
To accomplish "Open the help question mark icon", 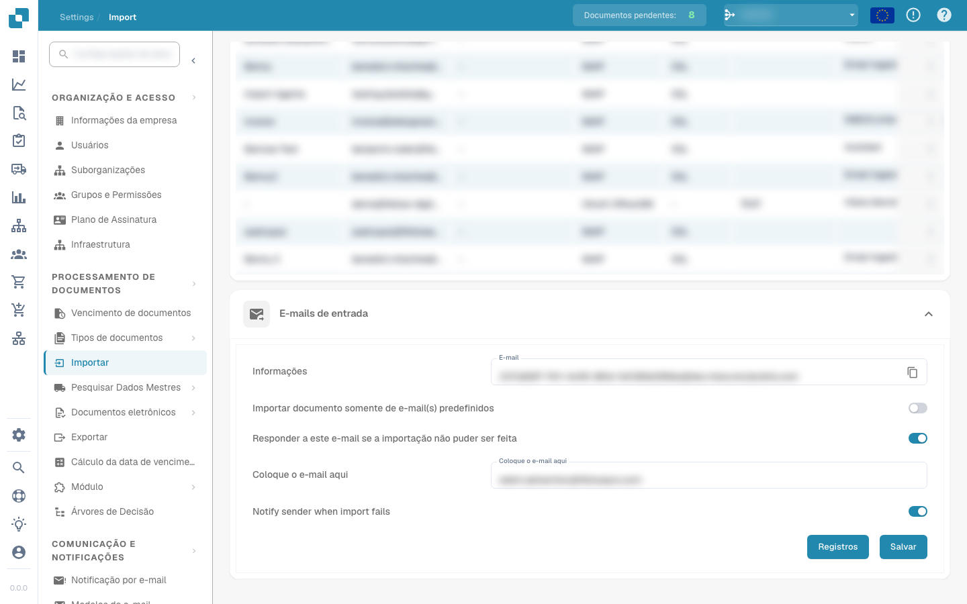I will point(944,15).
